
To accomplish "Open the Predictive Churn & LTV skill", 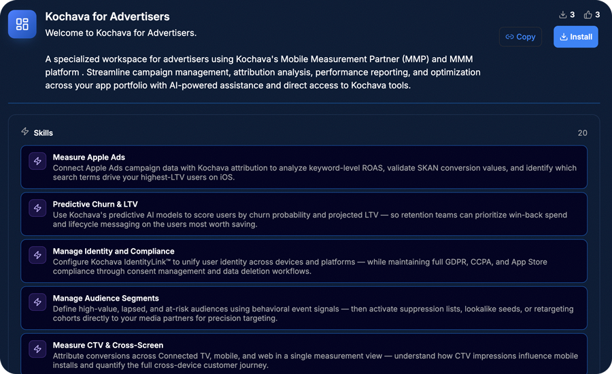I will pyautogui.click(x=304, y=214).
